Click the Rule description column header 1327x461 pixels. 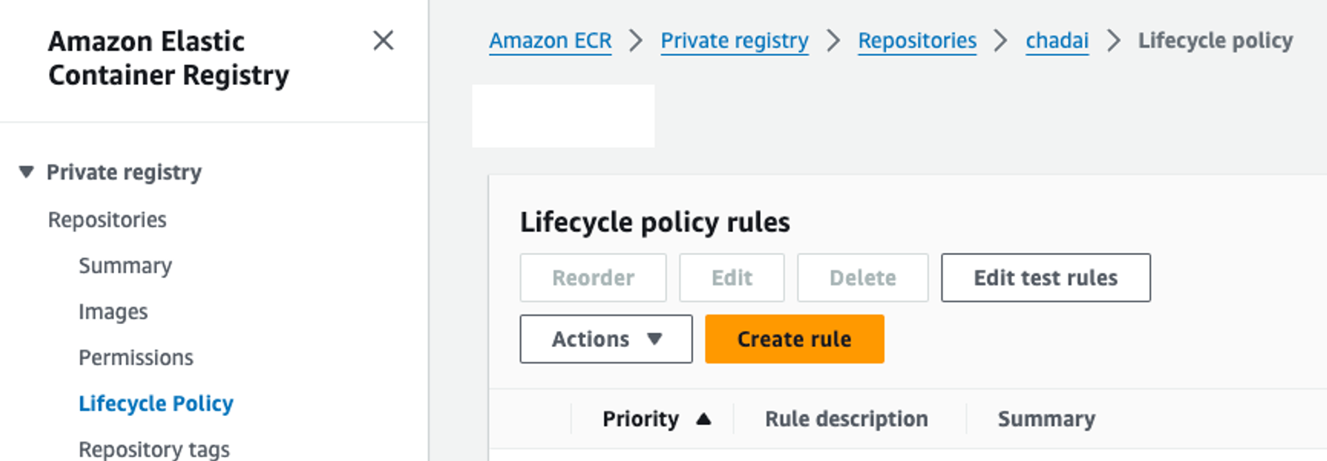pyautogui.click(x=846, y=419)
